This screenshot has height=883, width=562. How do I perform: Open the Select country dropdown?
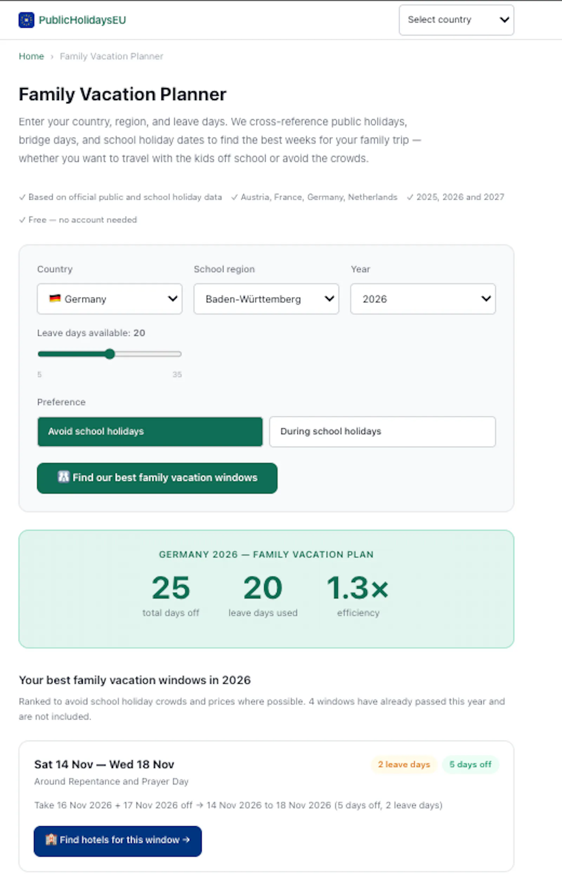click(456, 20)
